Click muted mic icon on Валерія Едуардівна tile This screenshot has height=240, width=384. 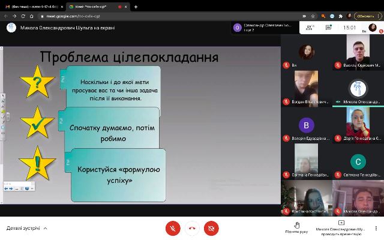[286, 138]
